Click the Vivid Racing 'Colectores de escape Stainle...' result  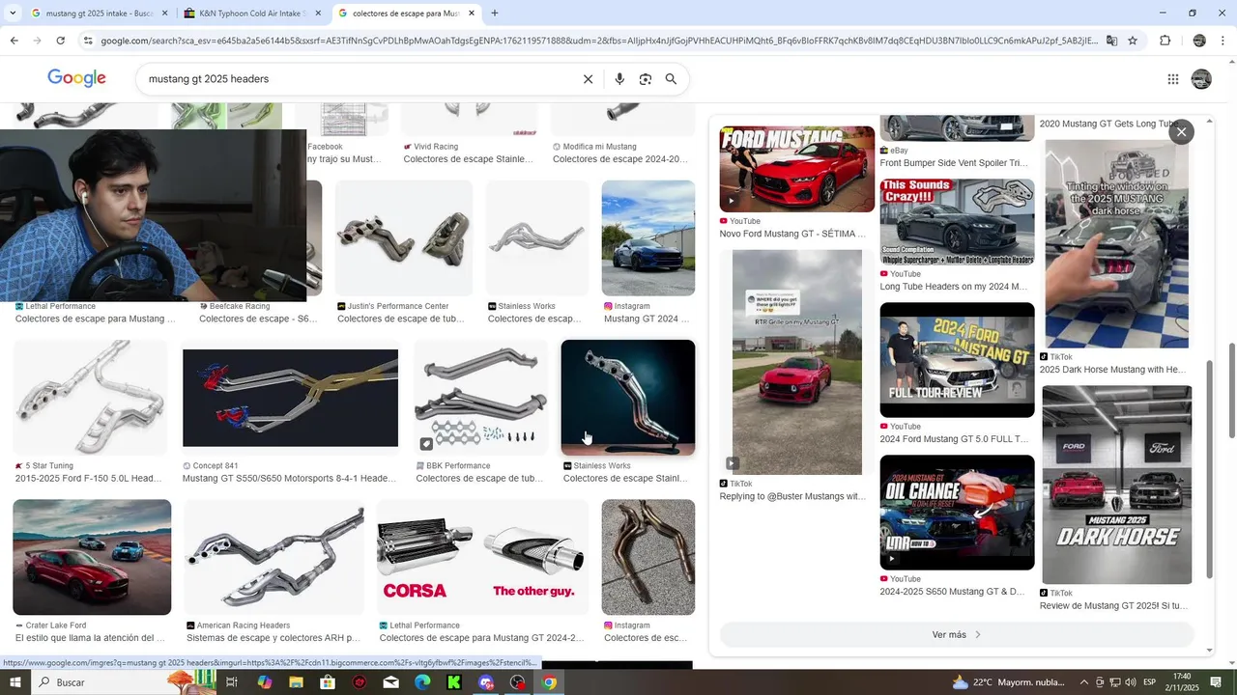(x=468, y=159)
